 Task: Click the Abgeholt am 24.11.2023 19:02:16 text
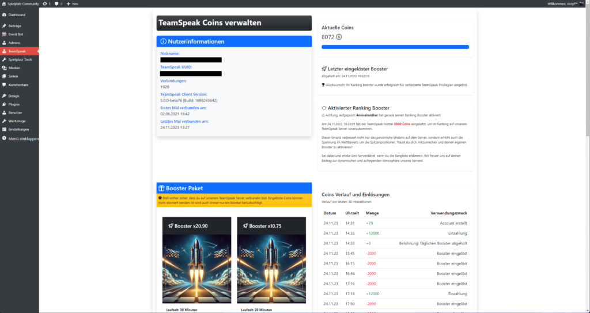(x=346, y=76)
